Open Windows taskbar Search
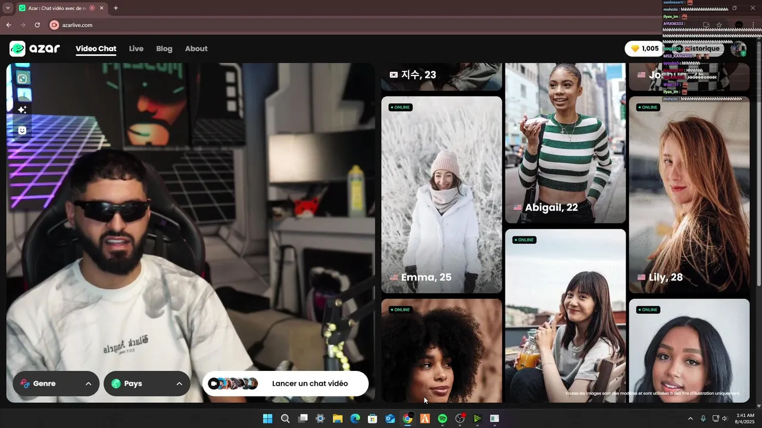This screenshot has height=428, width=762. coord(285,418)
